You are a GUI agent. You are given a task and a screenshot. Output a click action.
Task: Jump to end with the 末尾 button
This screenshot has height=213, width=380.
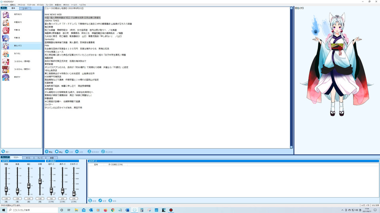point(79,151)
